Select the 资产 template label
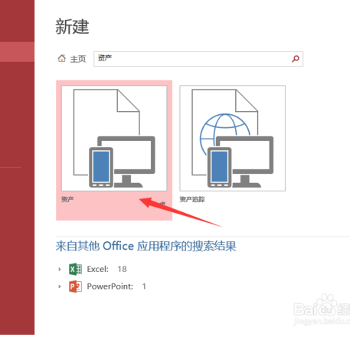The image size is (350, 337). pyautogui.click(x=67, y=199)
